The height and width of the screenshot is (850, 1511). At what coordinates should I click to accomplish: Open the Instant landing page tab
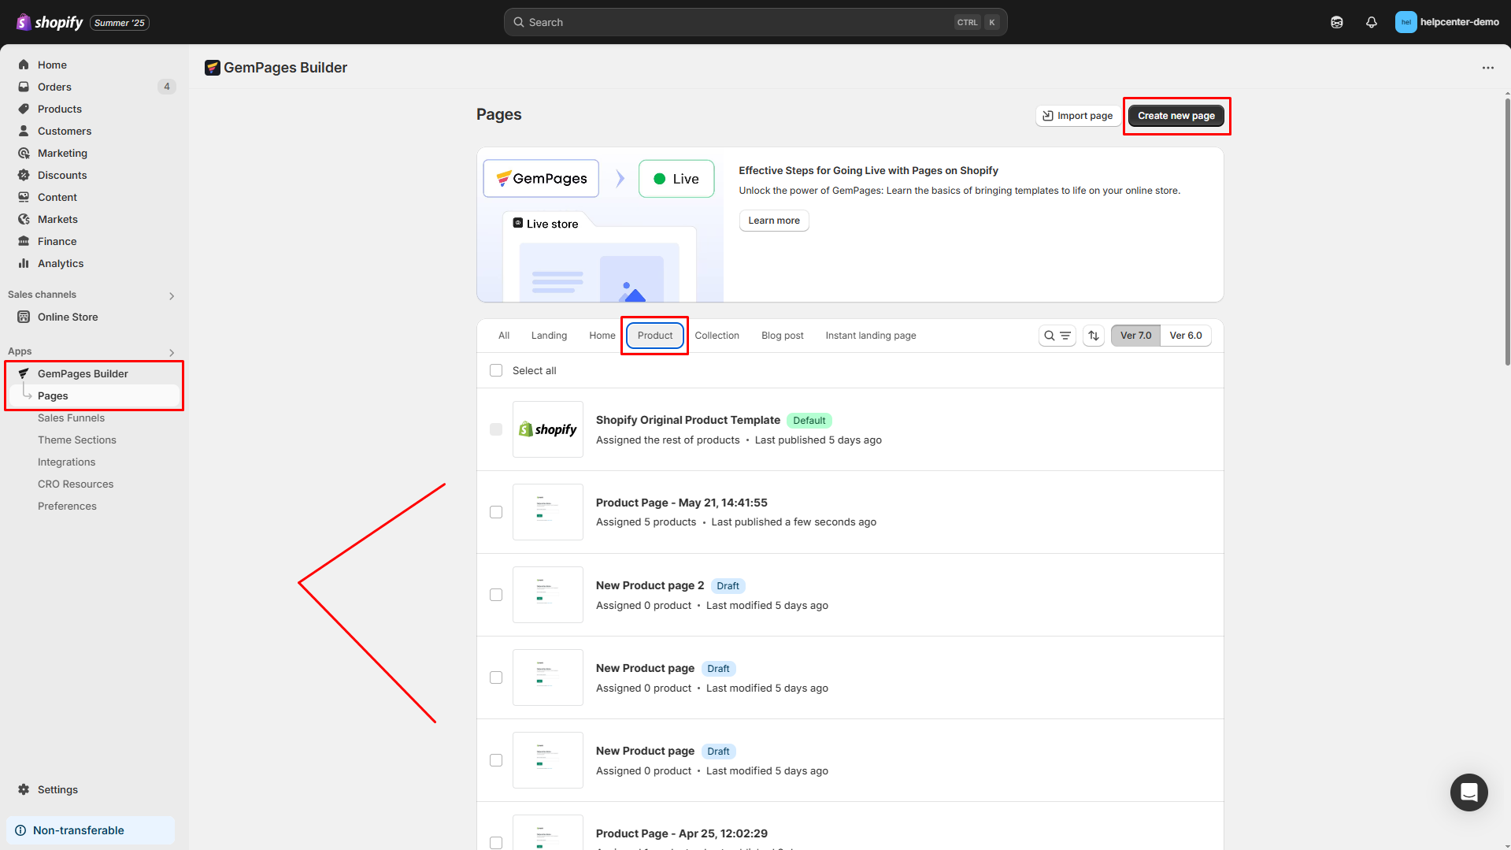coord(870,335)
